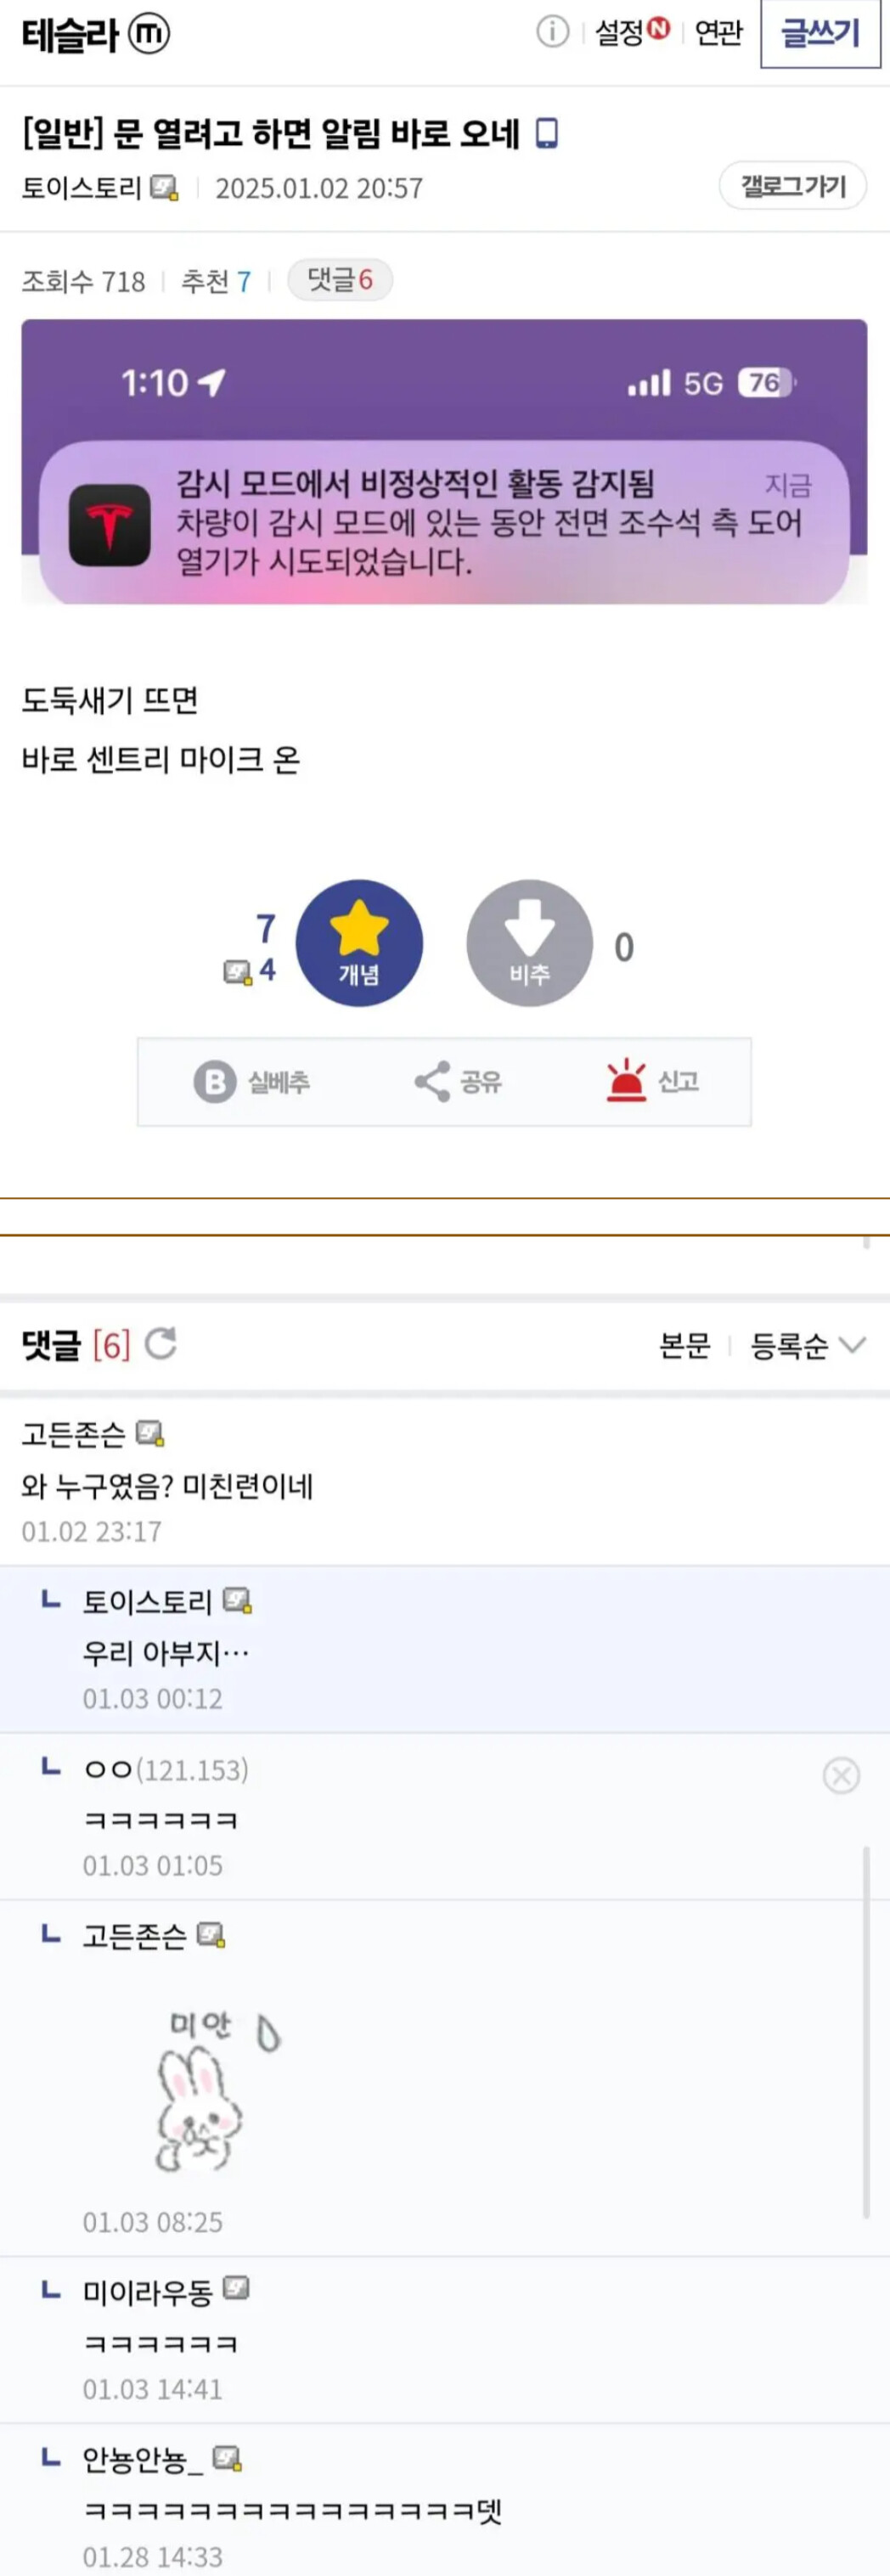Click the comment list scrollbar
The height and width of the screenshot is (2576, 890).
(x=866, y=2032)
